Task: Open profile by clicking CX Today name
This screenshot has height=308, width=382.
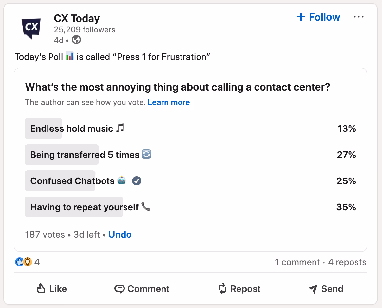Action: coord(76,18)
